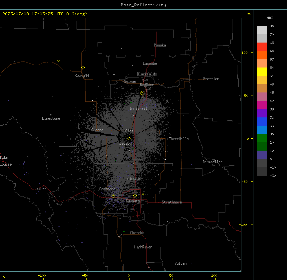Click the asterisk marker above Limestone
Viewport: 287px width, 280px height.
click(51, 115)
